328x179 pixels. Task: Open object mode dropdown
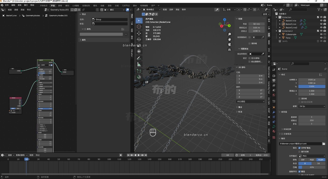[x=152, y=10]
